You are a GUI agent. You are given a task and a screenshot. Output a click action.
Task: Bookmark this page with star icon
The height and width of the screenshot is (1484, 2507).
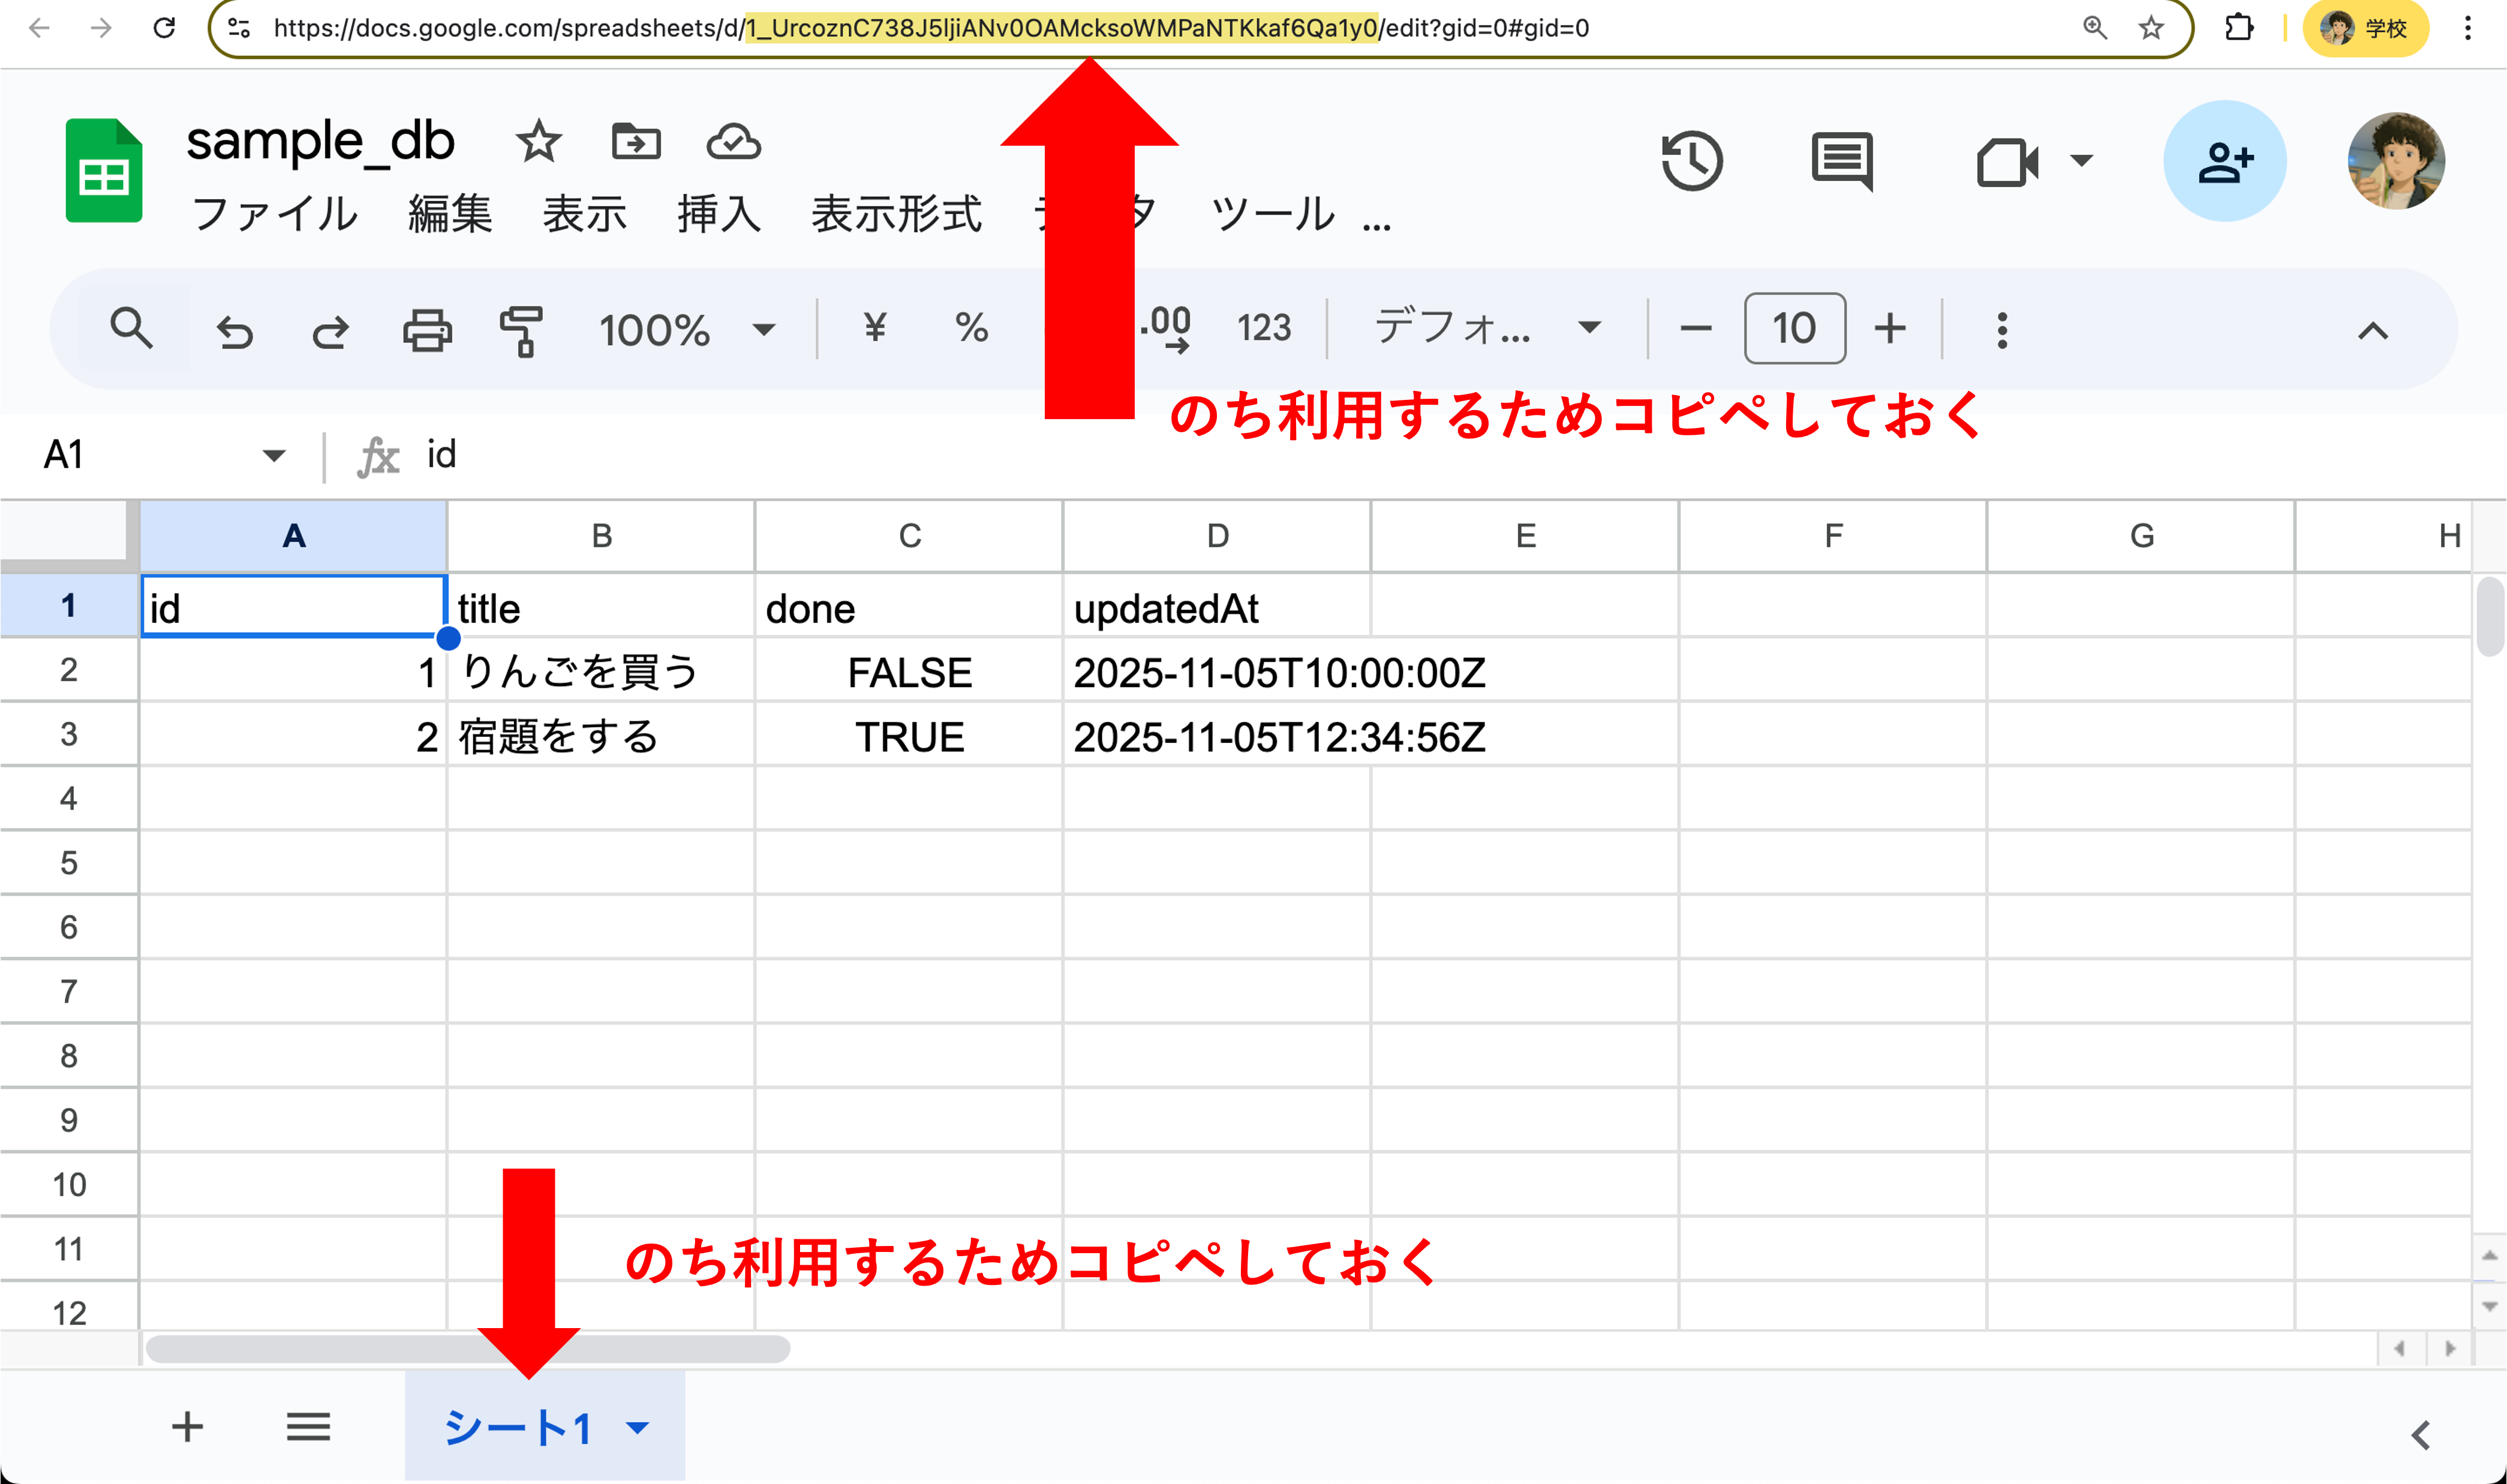(x=2150, y=28)
